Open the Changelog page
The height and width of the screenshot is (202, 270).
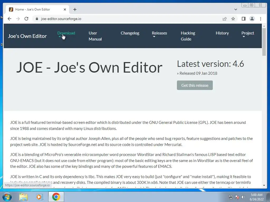pyautogui.click(x=130, y=33)
